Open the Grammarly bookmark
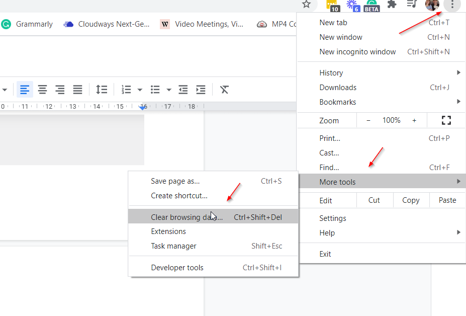Viewport: 466px width, 316px height. point(27,24)
